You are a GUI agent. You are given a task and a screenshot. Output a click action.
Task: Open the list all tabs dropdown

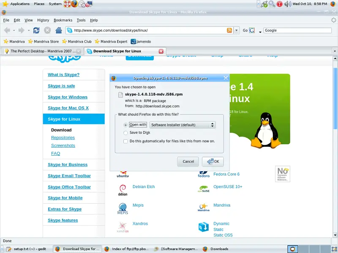335,51
